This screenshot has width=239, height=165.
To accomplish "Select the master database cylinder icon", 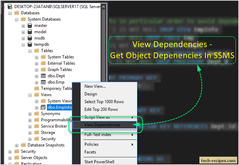I will (30, 26).
